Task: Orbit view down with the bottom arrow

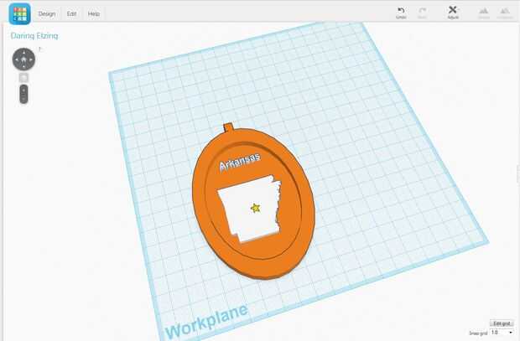Action: pyautogui.click(x=23, y=67)
